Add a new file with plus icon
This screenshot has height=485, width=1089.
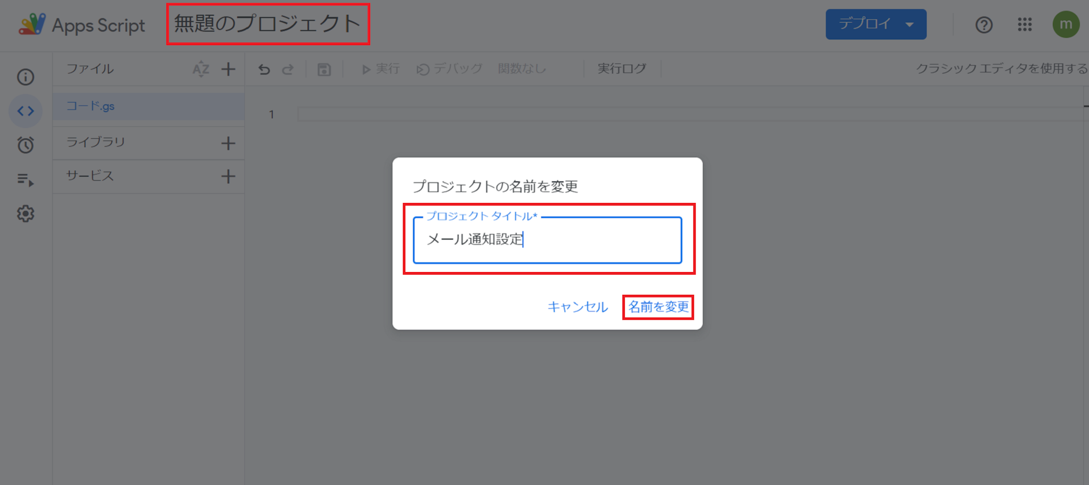click(228, 69)
